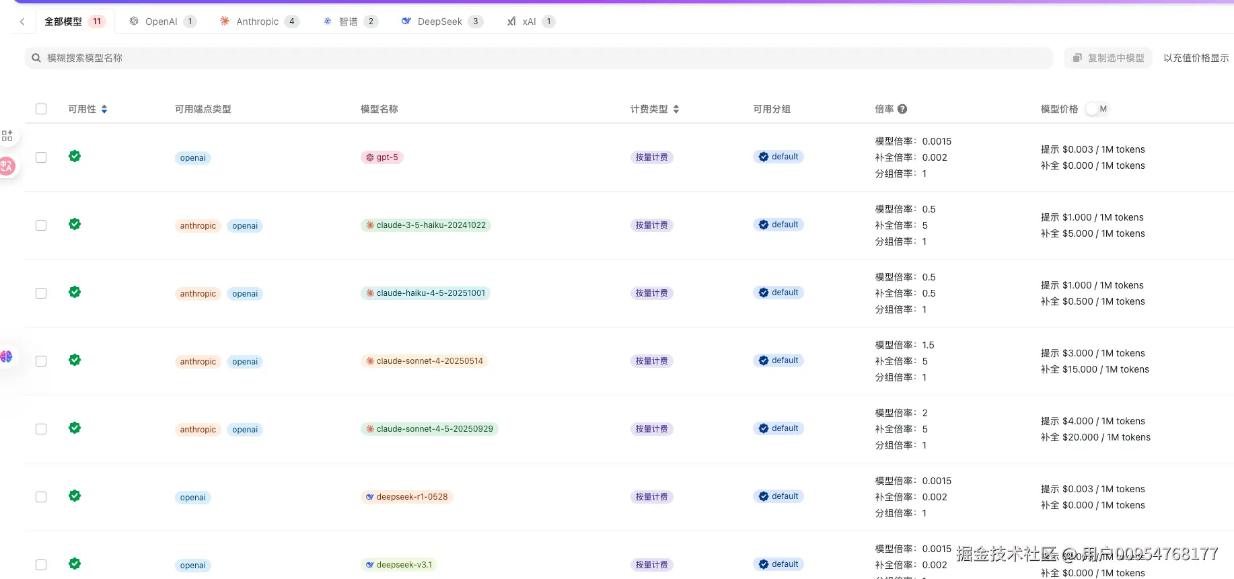Click the xAI logo in tab

(512, 22)
